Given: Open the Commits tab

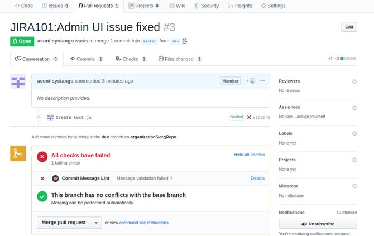Looking at the screenshot, I should (87, 59).
